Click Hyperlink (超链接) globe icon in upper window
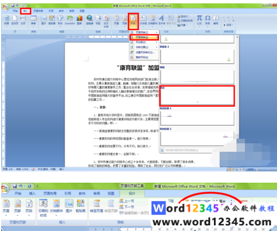The image size is (277, 231). coord(90,20)
